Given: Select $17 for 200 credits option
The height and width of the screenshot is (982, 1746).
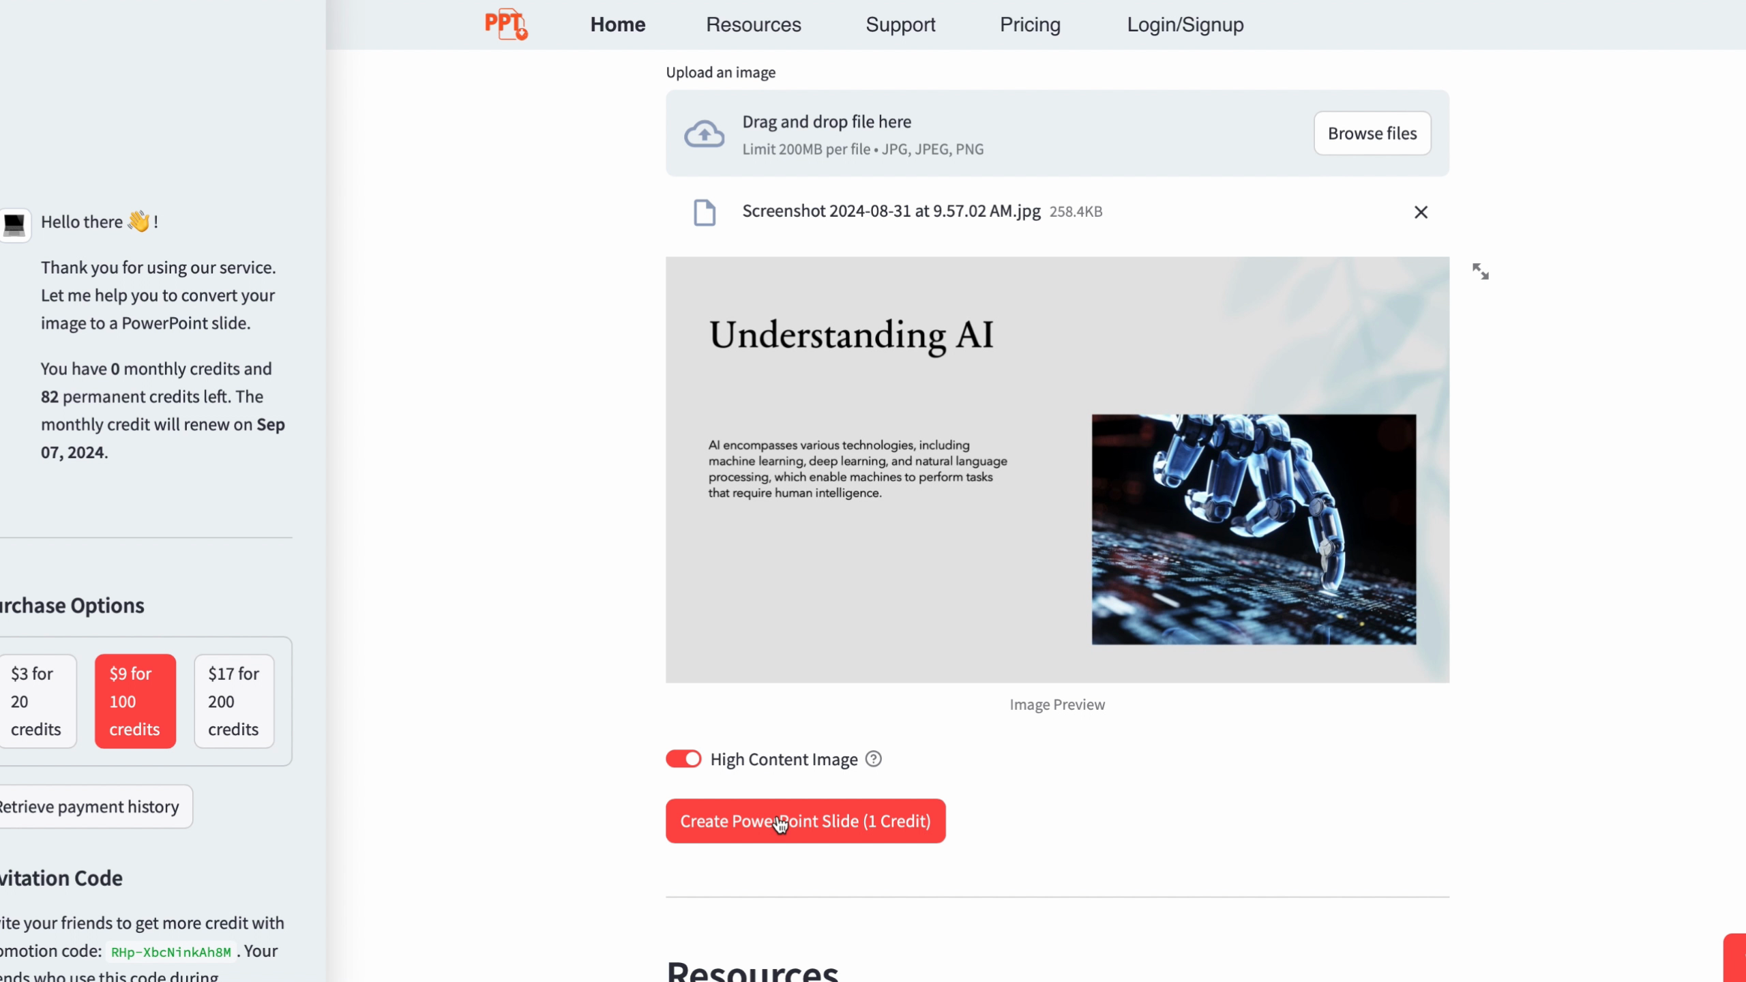Looking at the screenshot, I should pyautogui.click(x=234, y=701).
